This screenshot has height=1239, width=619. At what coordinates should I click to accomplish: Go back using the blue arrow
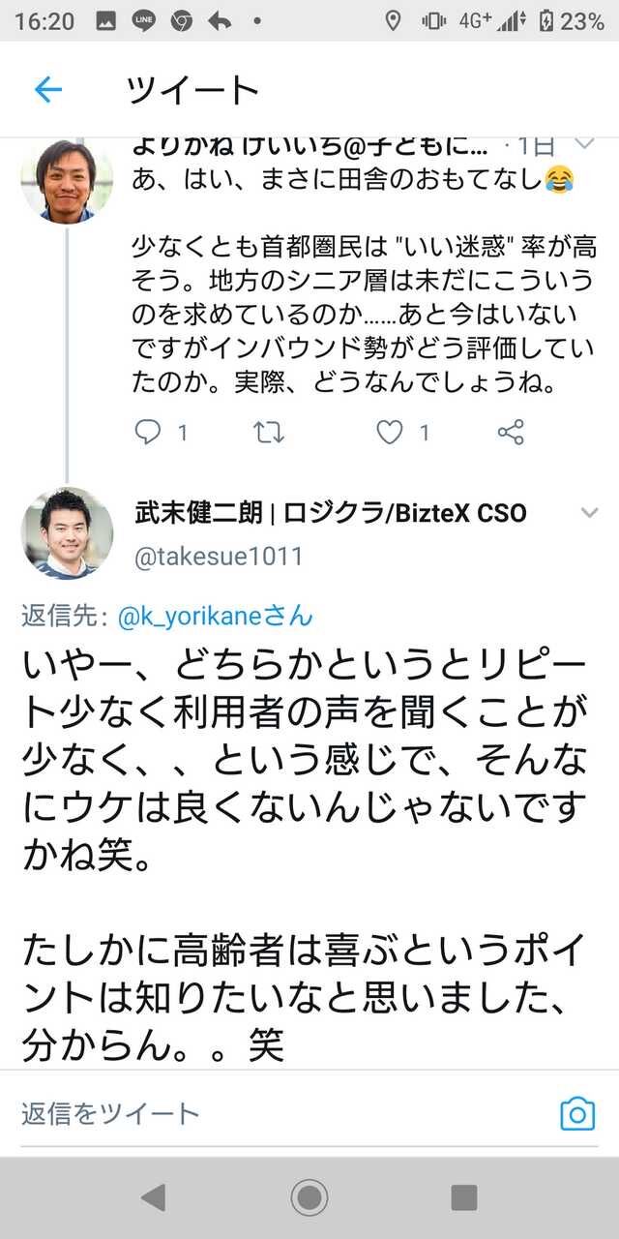pyautogui.click(x=47, y=90)
